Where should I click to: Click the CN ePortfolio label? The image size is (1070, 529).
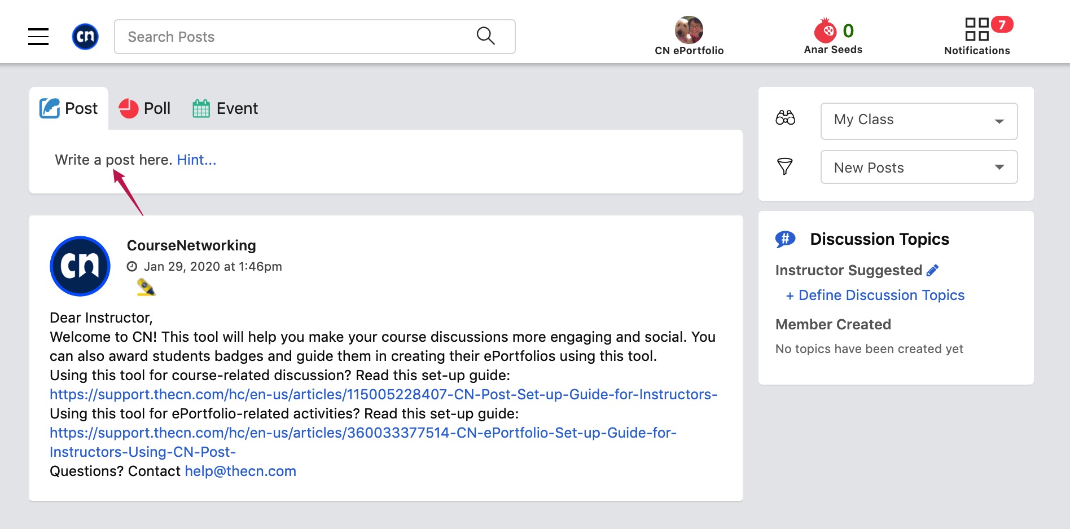(x=689, y=50)
